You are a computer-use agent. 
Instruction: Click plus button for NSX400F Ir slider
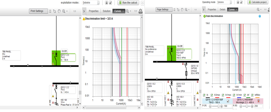tap(252, 106)
